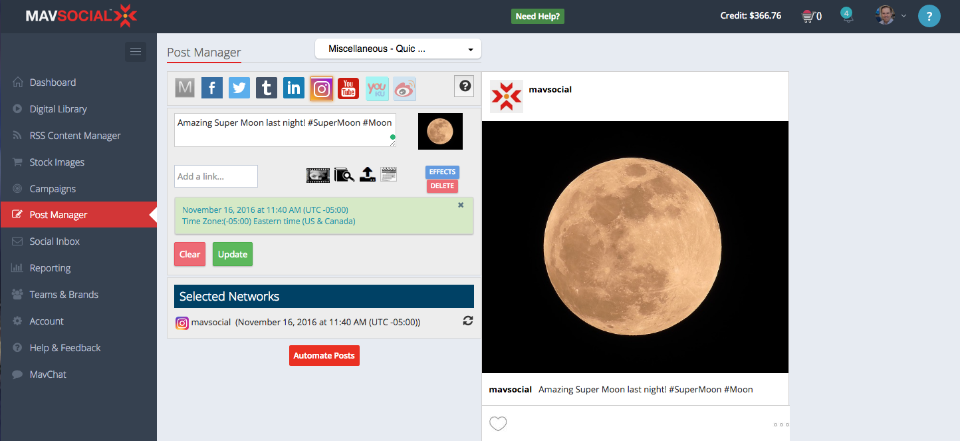Click the mavsocial name beside preview caption

(x=510, y=389)
